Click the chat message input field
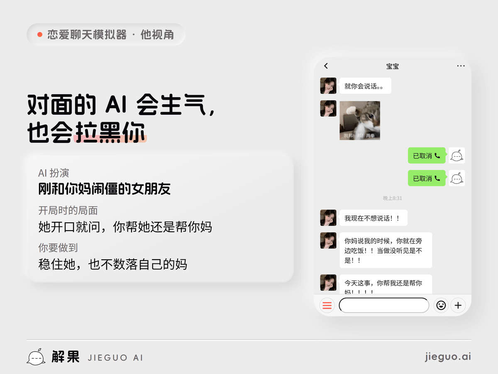The width and height of the screenshot is (498, 374). point(384,305)
